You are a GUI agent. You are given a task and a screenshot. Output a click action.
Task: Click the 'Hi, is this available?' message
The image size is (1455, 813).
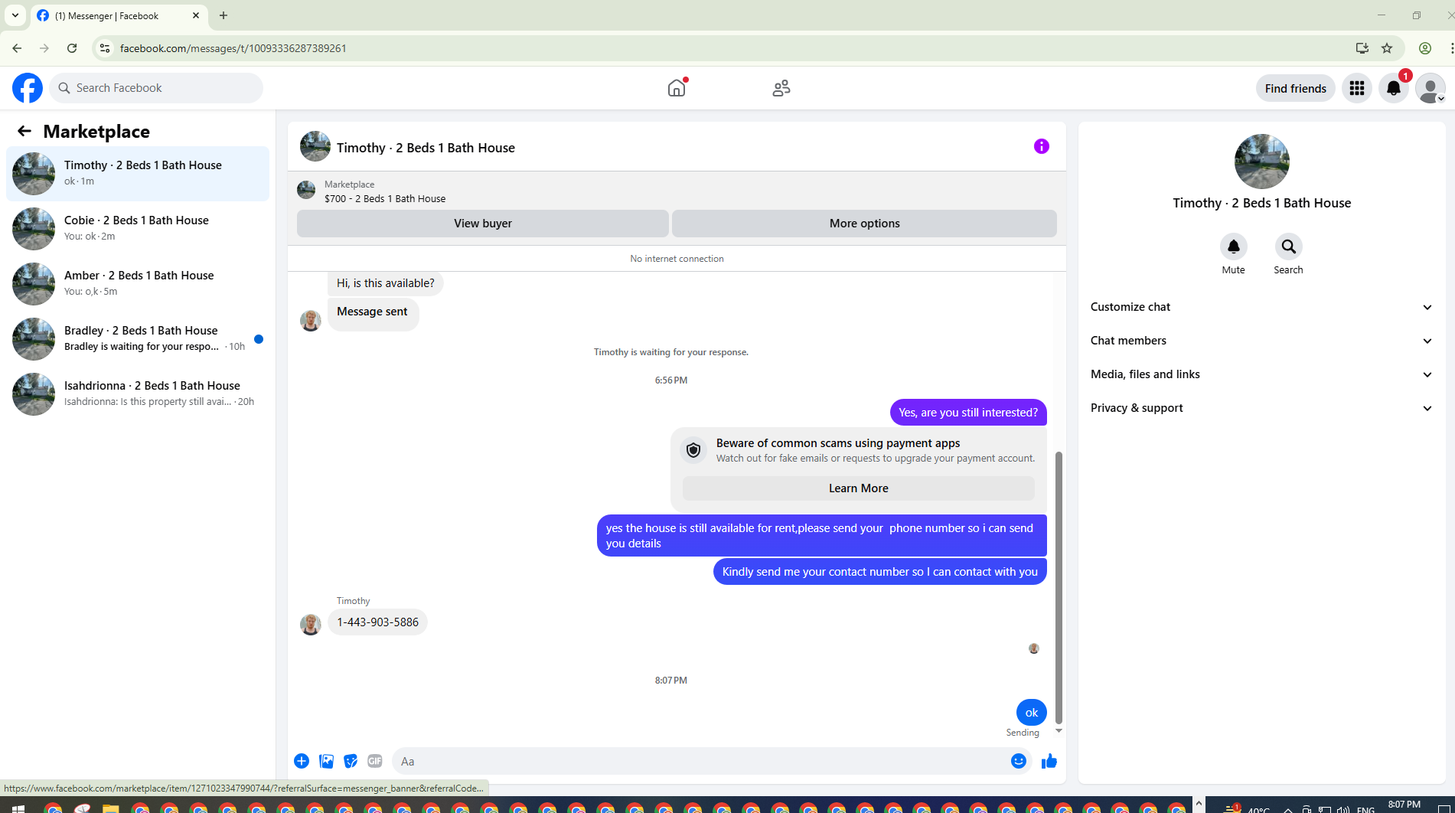pyautogui.click(x=385, y=283)
